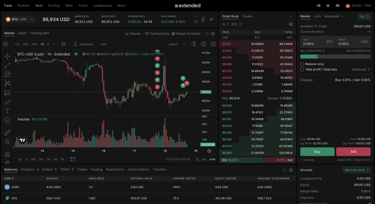375x204 pixels.
Task: Switch to the Trades tab in order book
Action: pyautogui.click(x=247, y=16)
